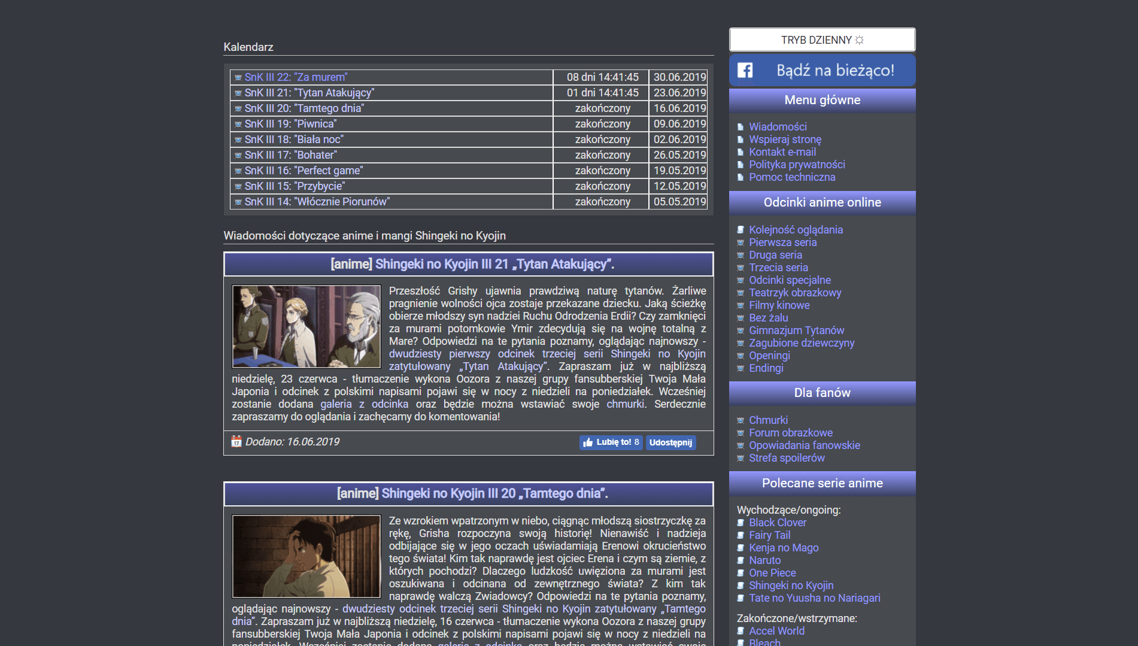Open Accel World in finished series
The width and height of the screenshot is (1138, 646).
coord(776,631)
